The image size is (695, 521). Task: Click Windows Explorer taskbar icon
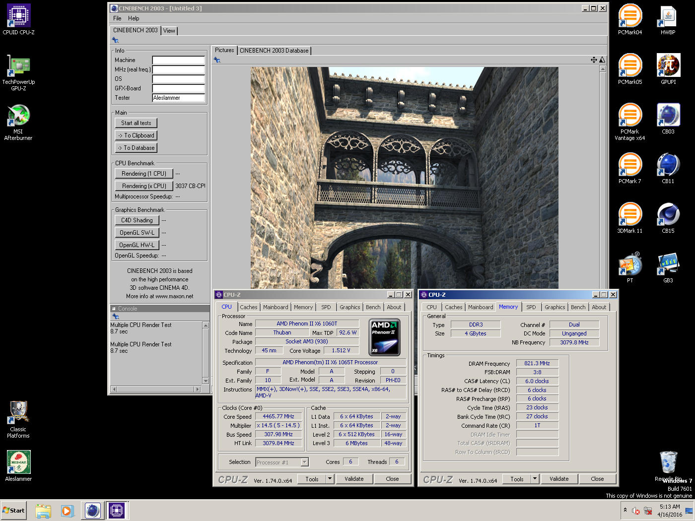pyautogui.click(x=43, y=511)
